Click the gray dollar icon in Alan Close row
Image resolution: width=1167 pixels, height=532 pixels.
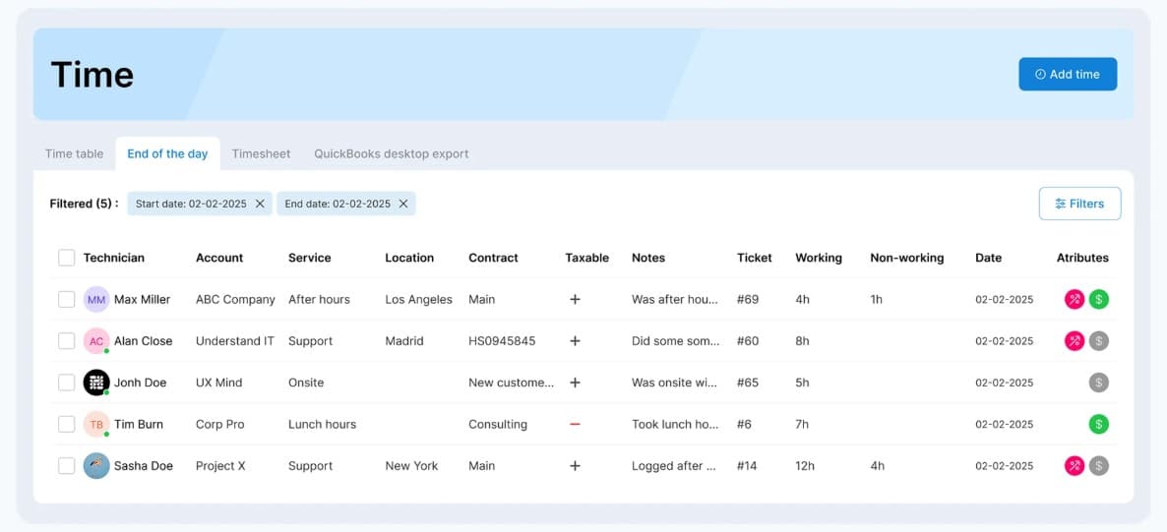[1098, 341]
